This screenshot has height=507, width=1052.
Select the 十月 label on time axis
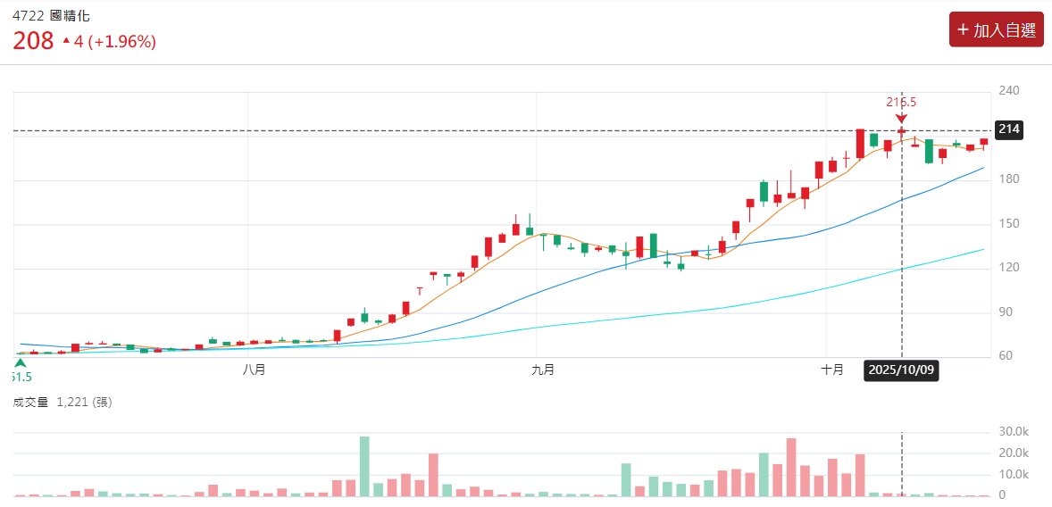click(832, 370)
